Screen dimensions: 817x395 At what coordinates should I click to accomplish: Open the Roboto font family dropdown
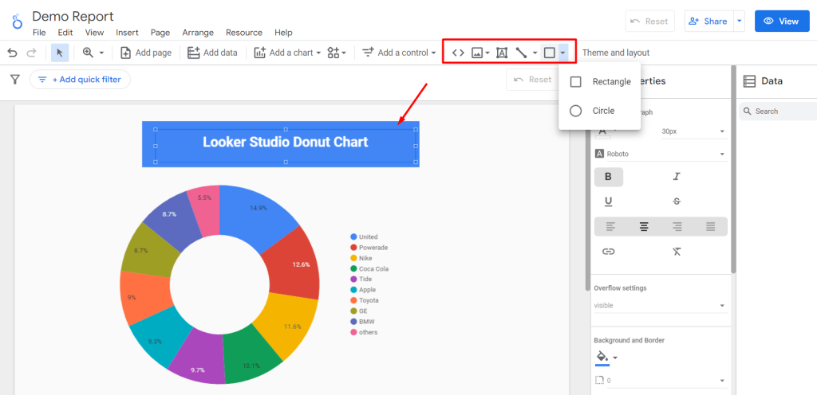point(660,154)
